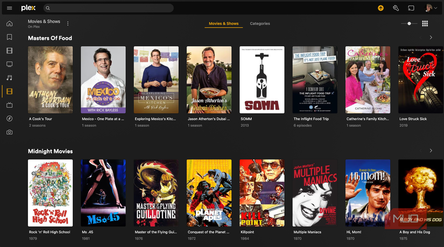Open Conquest of the Planet poster

209,193
